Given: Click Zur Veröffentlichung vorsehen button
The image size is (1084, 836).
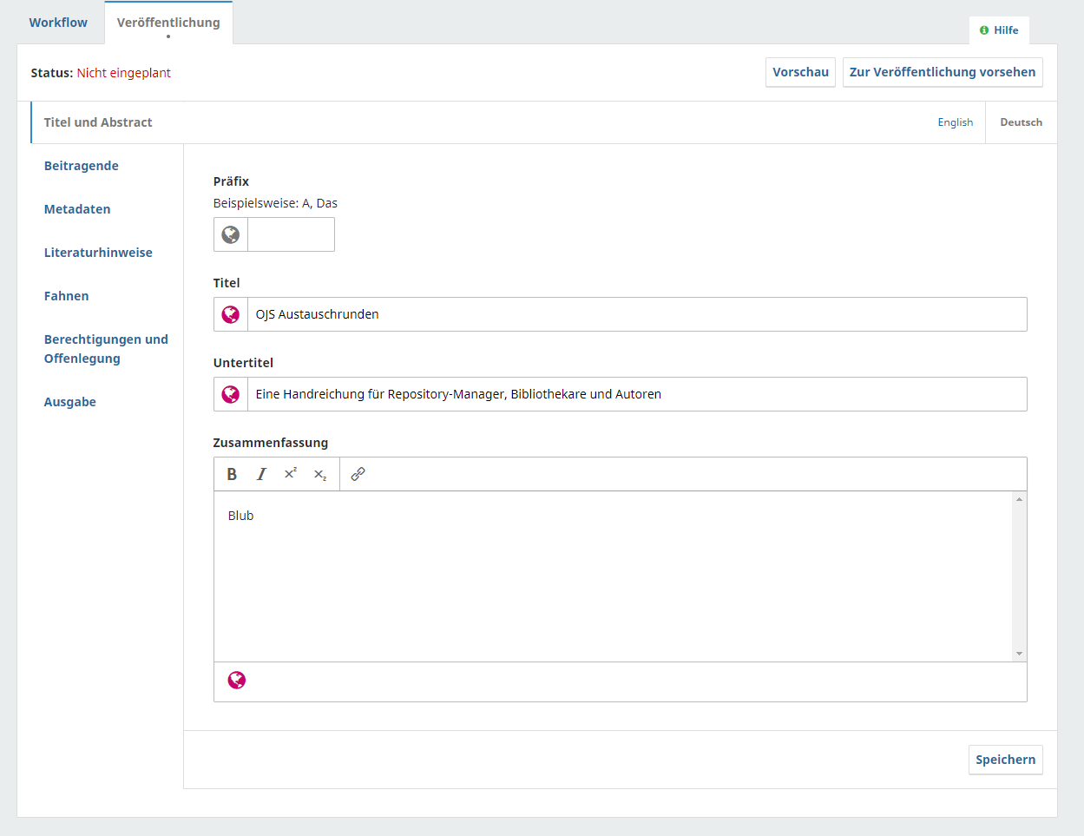Looking at the screenshot, I should pyautogui.click(x=942, y=72).
